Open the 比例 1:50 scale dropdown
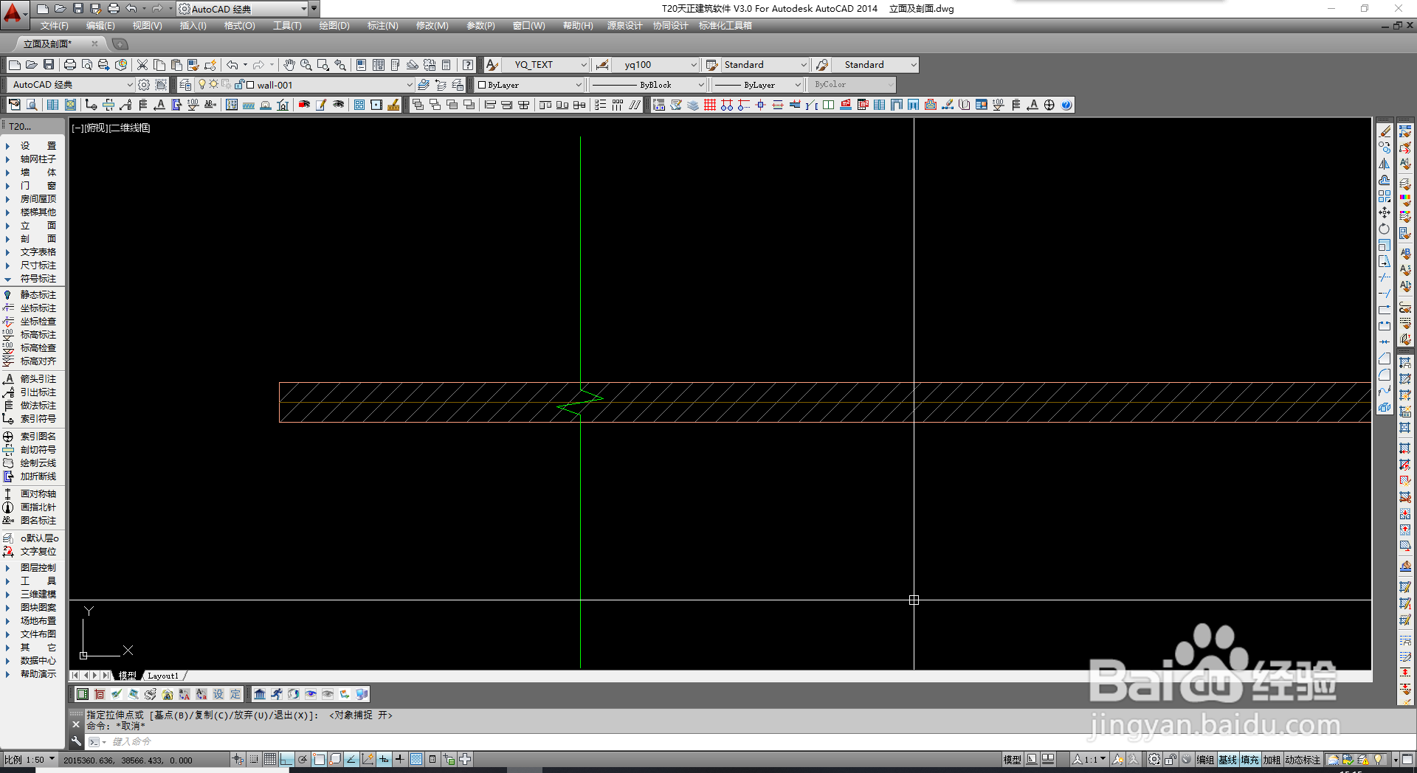The image size is (1417, 773). (30, 760)
